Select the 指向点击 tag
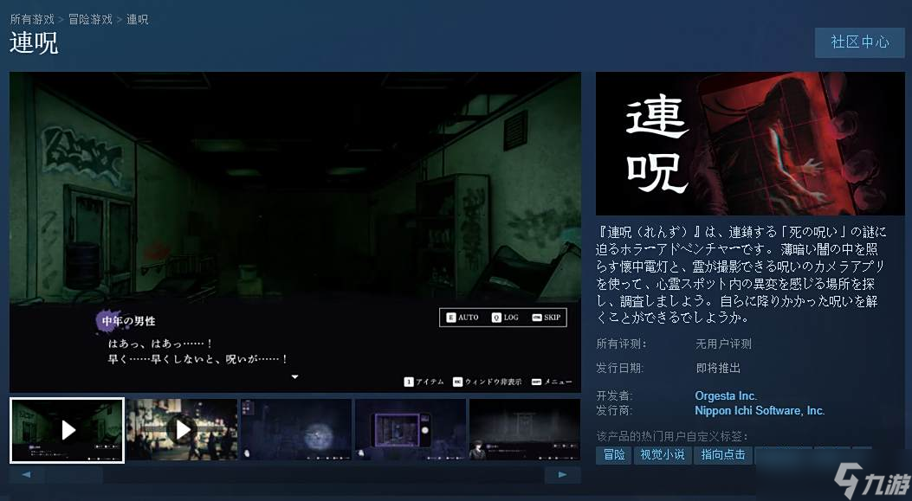This screenshot has width=912, height=501. (724, 454)
